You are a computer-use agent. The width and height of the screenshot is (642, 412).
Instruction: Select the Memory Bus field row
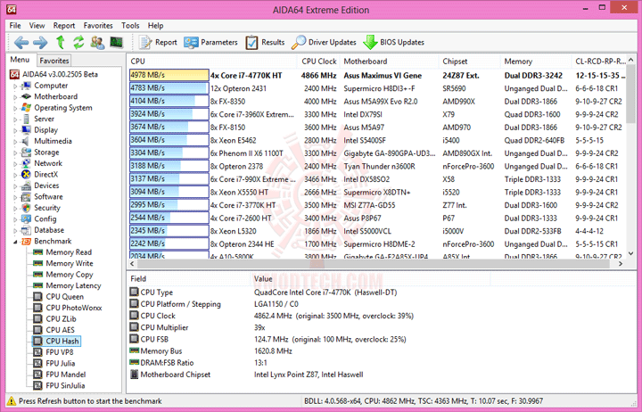pos(381,351)
